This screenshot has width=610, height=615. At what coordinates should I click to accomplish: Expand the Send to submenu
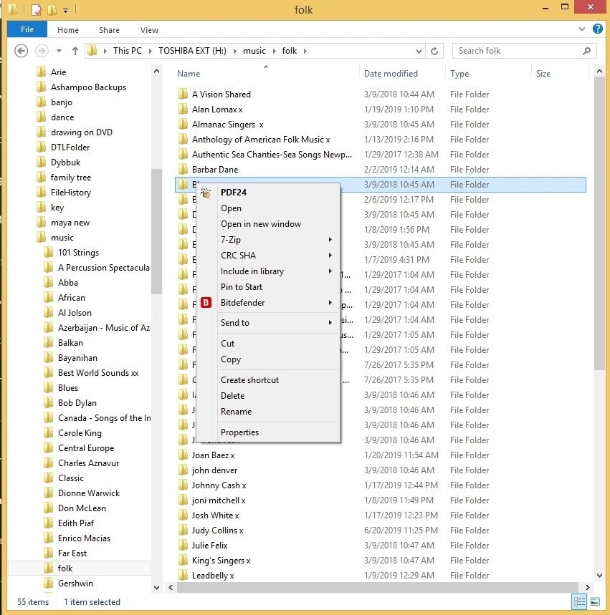click(x=237, y=322)
